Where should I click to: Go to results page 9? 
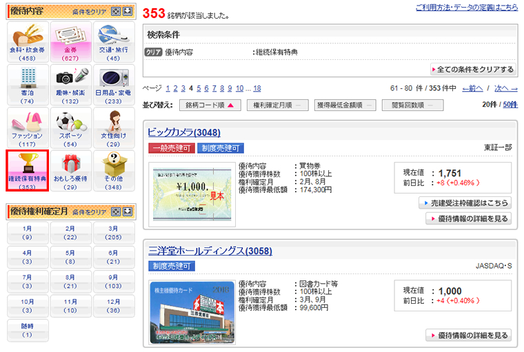click(x=230, y=88)
